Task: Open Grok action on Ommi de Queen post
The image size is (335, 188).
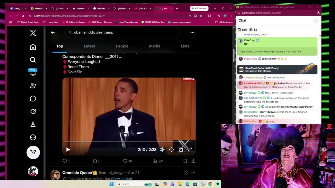Action: 186,173
